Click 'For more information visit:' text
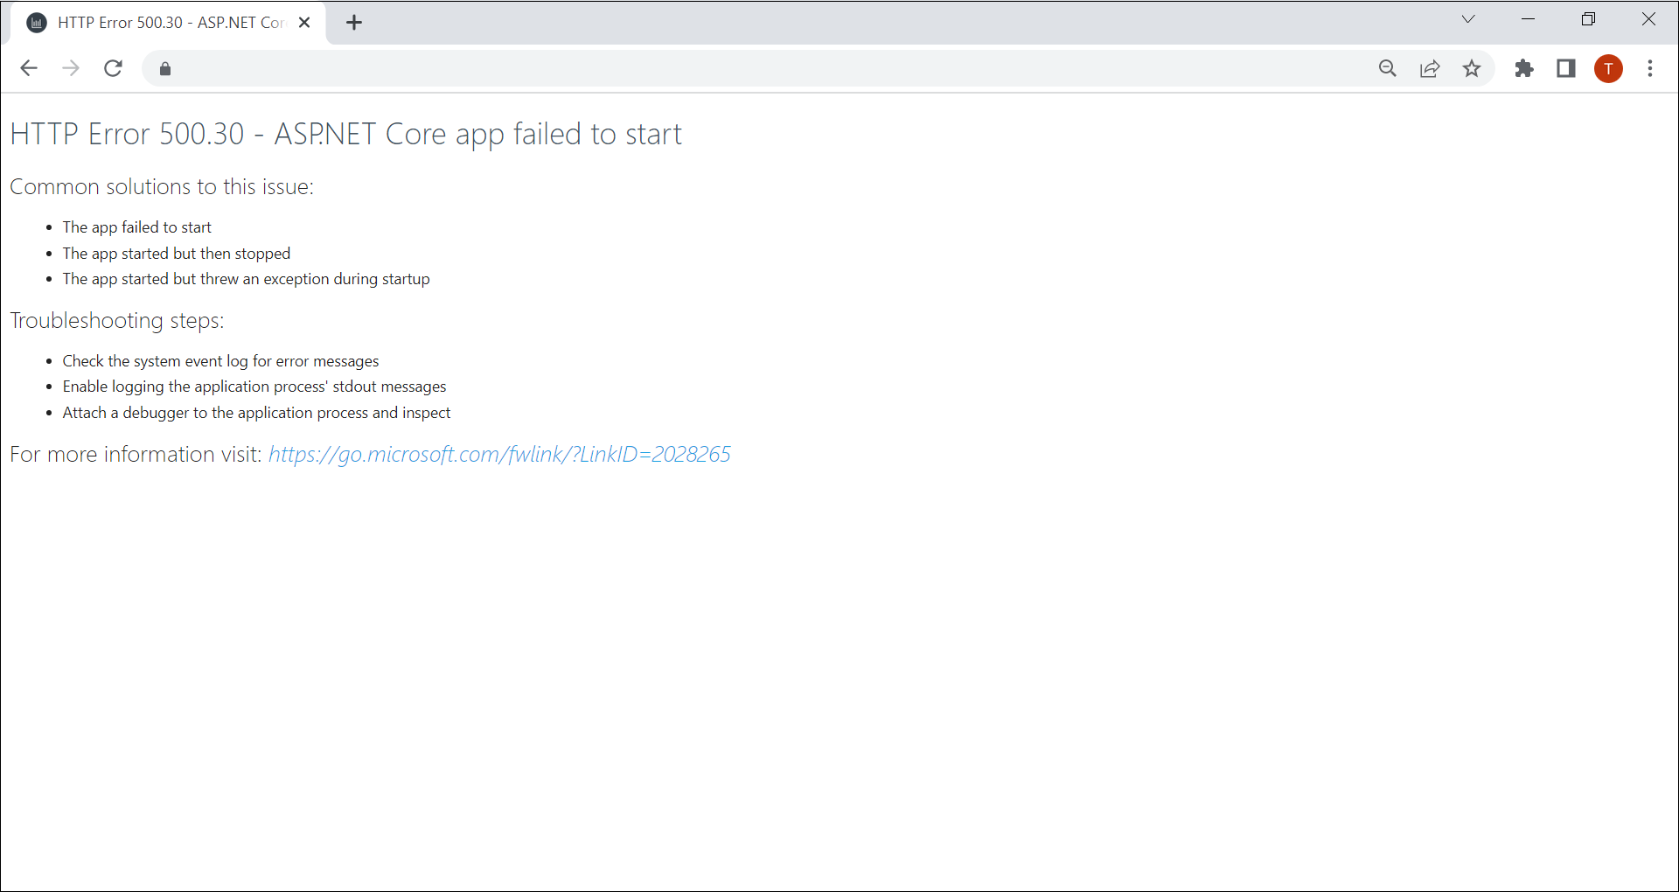1679x892 pixels. 136,455
